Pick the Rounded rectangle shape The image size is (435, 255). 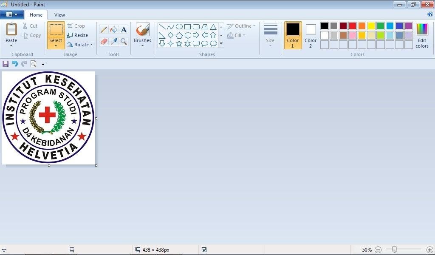click(196, 27)
